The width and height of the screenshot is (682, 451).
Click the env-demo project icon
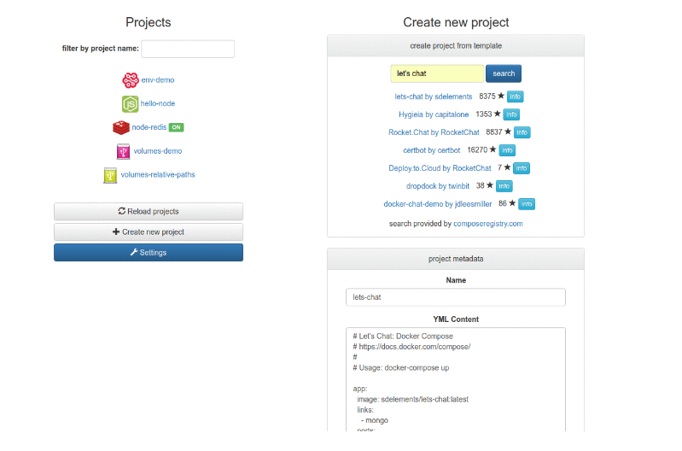130,80
